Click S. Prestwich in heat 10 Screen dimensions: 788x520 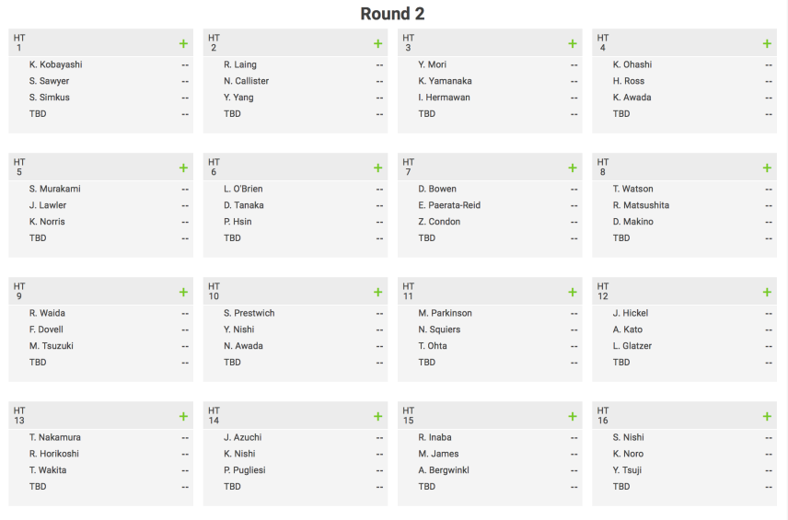(249, 313)
